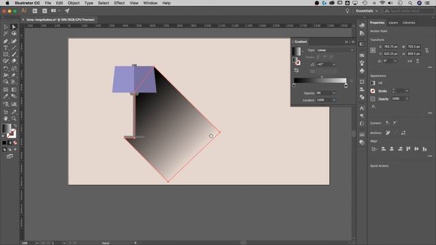This screenshot has width=436, height=245.
Task: Click the white gradient stop
Action: pos(346,85)
